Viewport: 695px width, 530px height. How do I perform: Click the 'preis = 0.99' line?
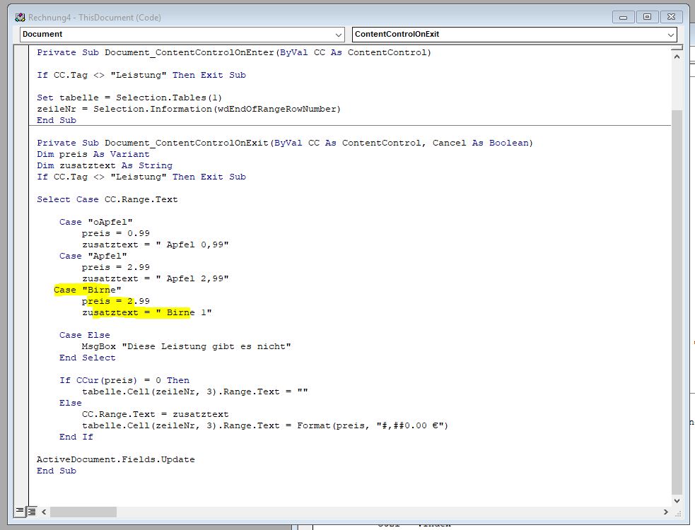click(x=116, y=233)
